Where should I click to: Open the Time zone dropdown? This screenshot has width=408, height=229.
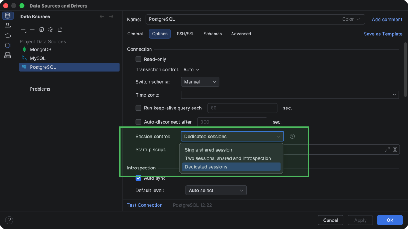290,95
